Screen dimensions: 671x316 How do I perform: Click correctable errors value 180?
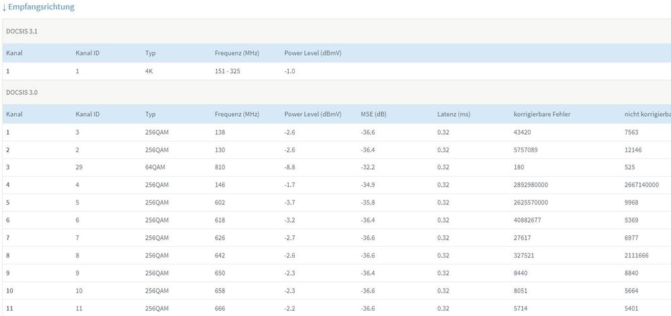coord(519,167)
